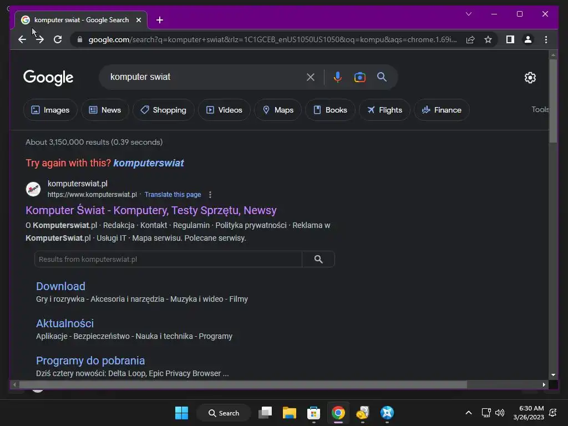The image size is (568, 426).
Task: Open Google quick settings gear
Action: [530, 77]
